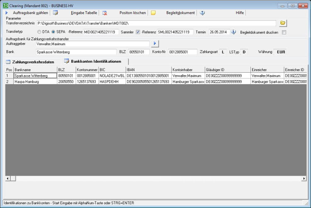Click the Auftragsbank wählen arrow icon

click(x=7, y=13)
